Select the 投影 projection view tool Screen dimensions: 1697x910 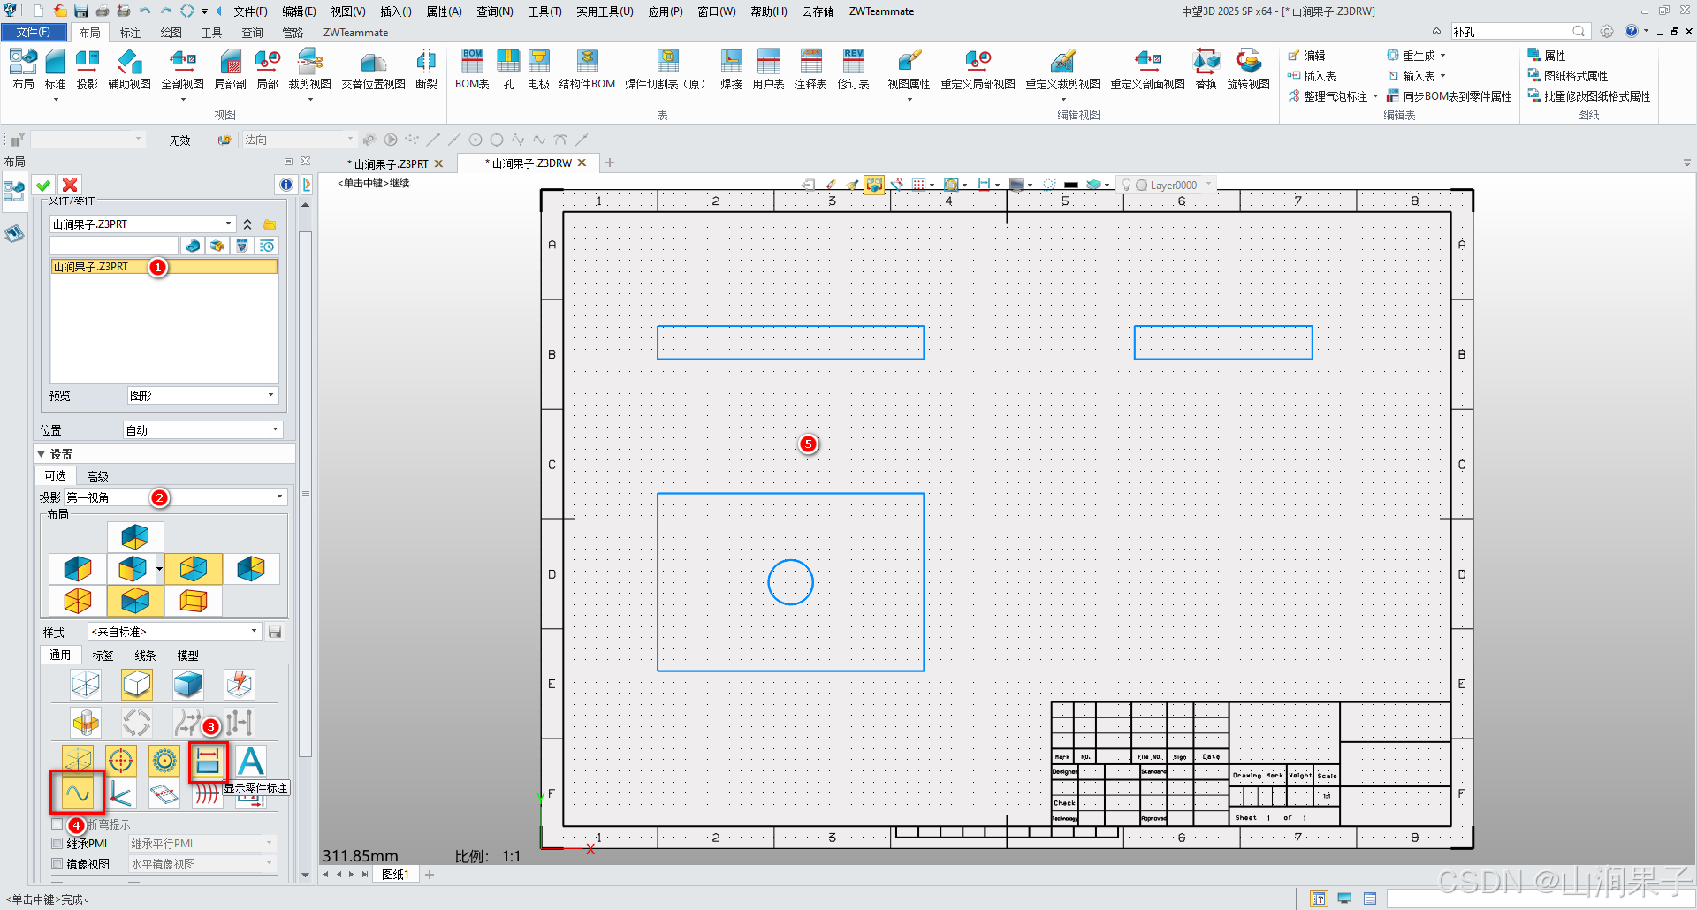pyautogui.click(x=87, y=69)
